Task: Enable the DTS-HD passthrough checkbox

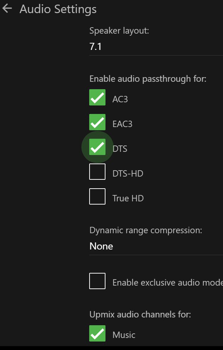Action: tap(97, 172)
